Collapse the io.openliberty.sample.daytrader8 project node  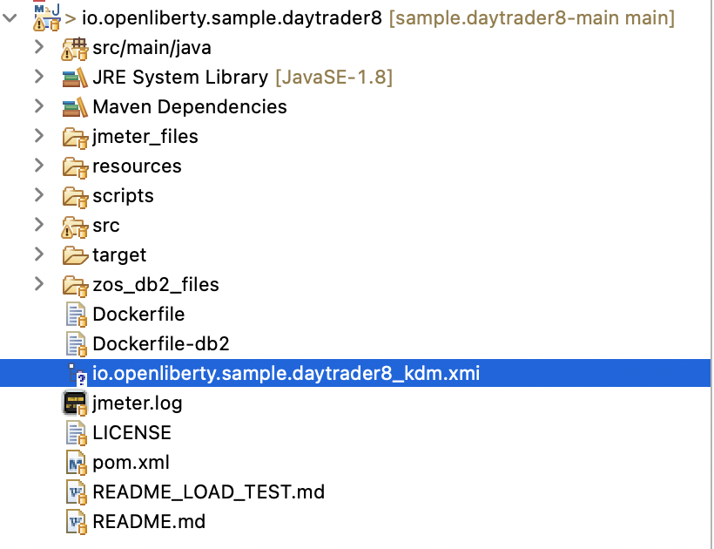click(x=10, y=18)
